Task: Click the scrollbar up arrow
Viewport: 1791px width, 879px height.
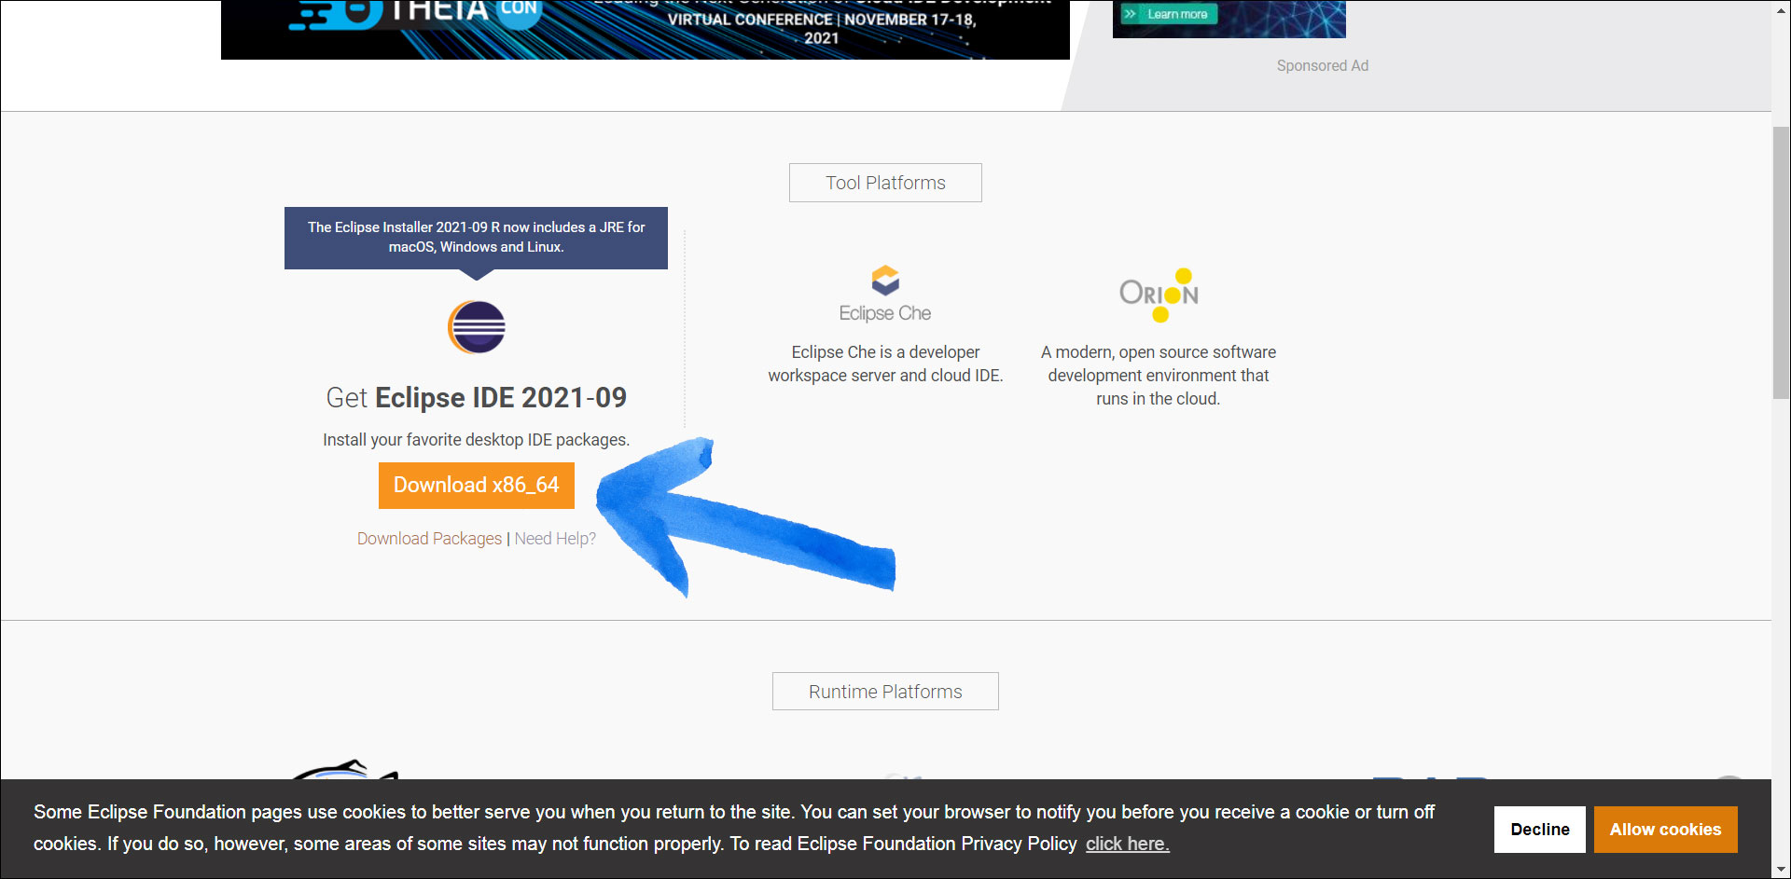Action: point(1781,8)
